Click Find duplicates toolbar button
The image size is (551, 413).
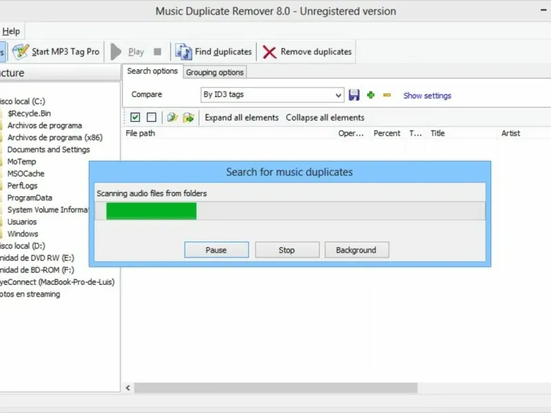(214, 52)
